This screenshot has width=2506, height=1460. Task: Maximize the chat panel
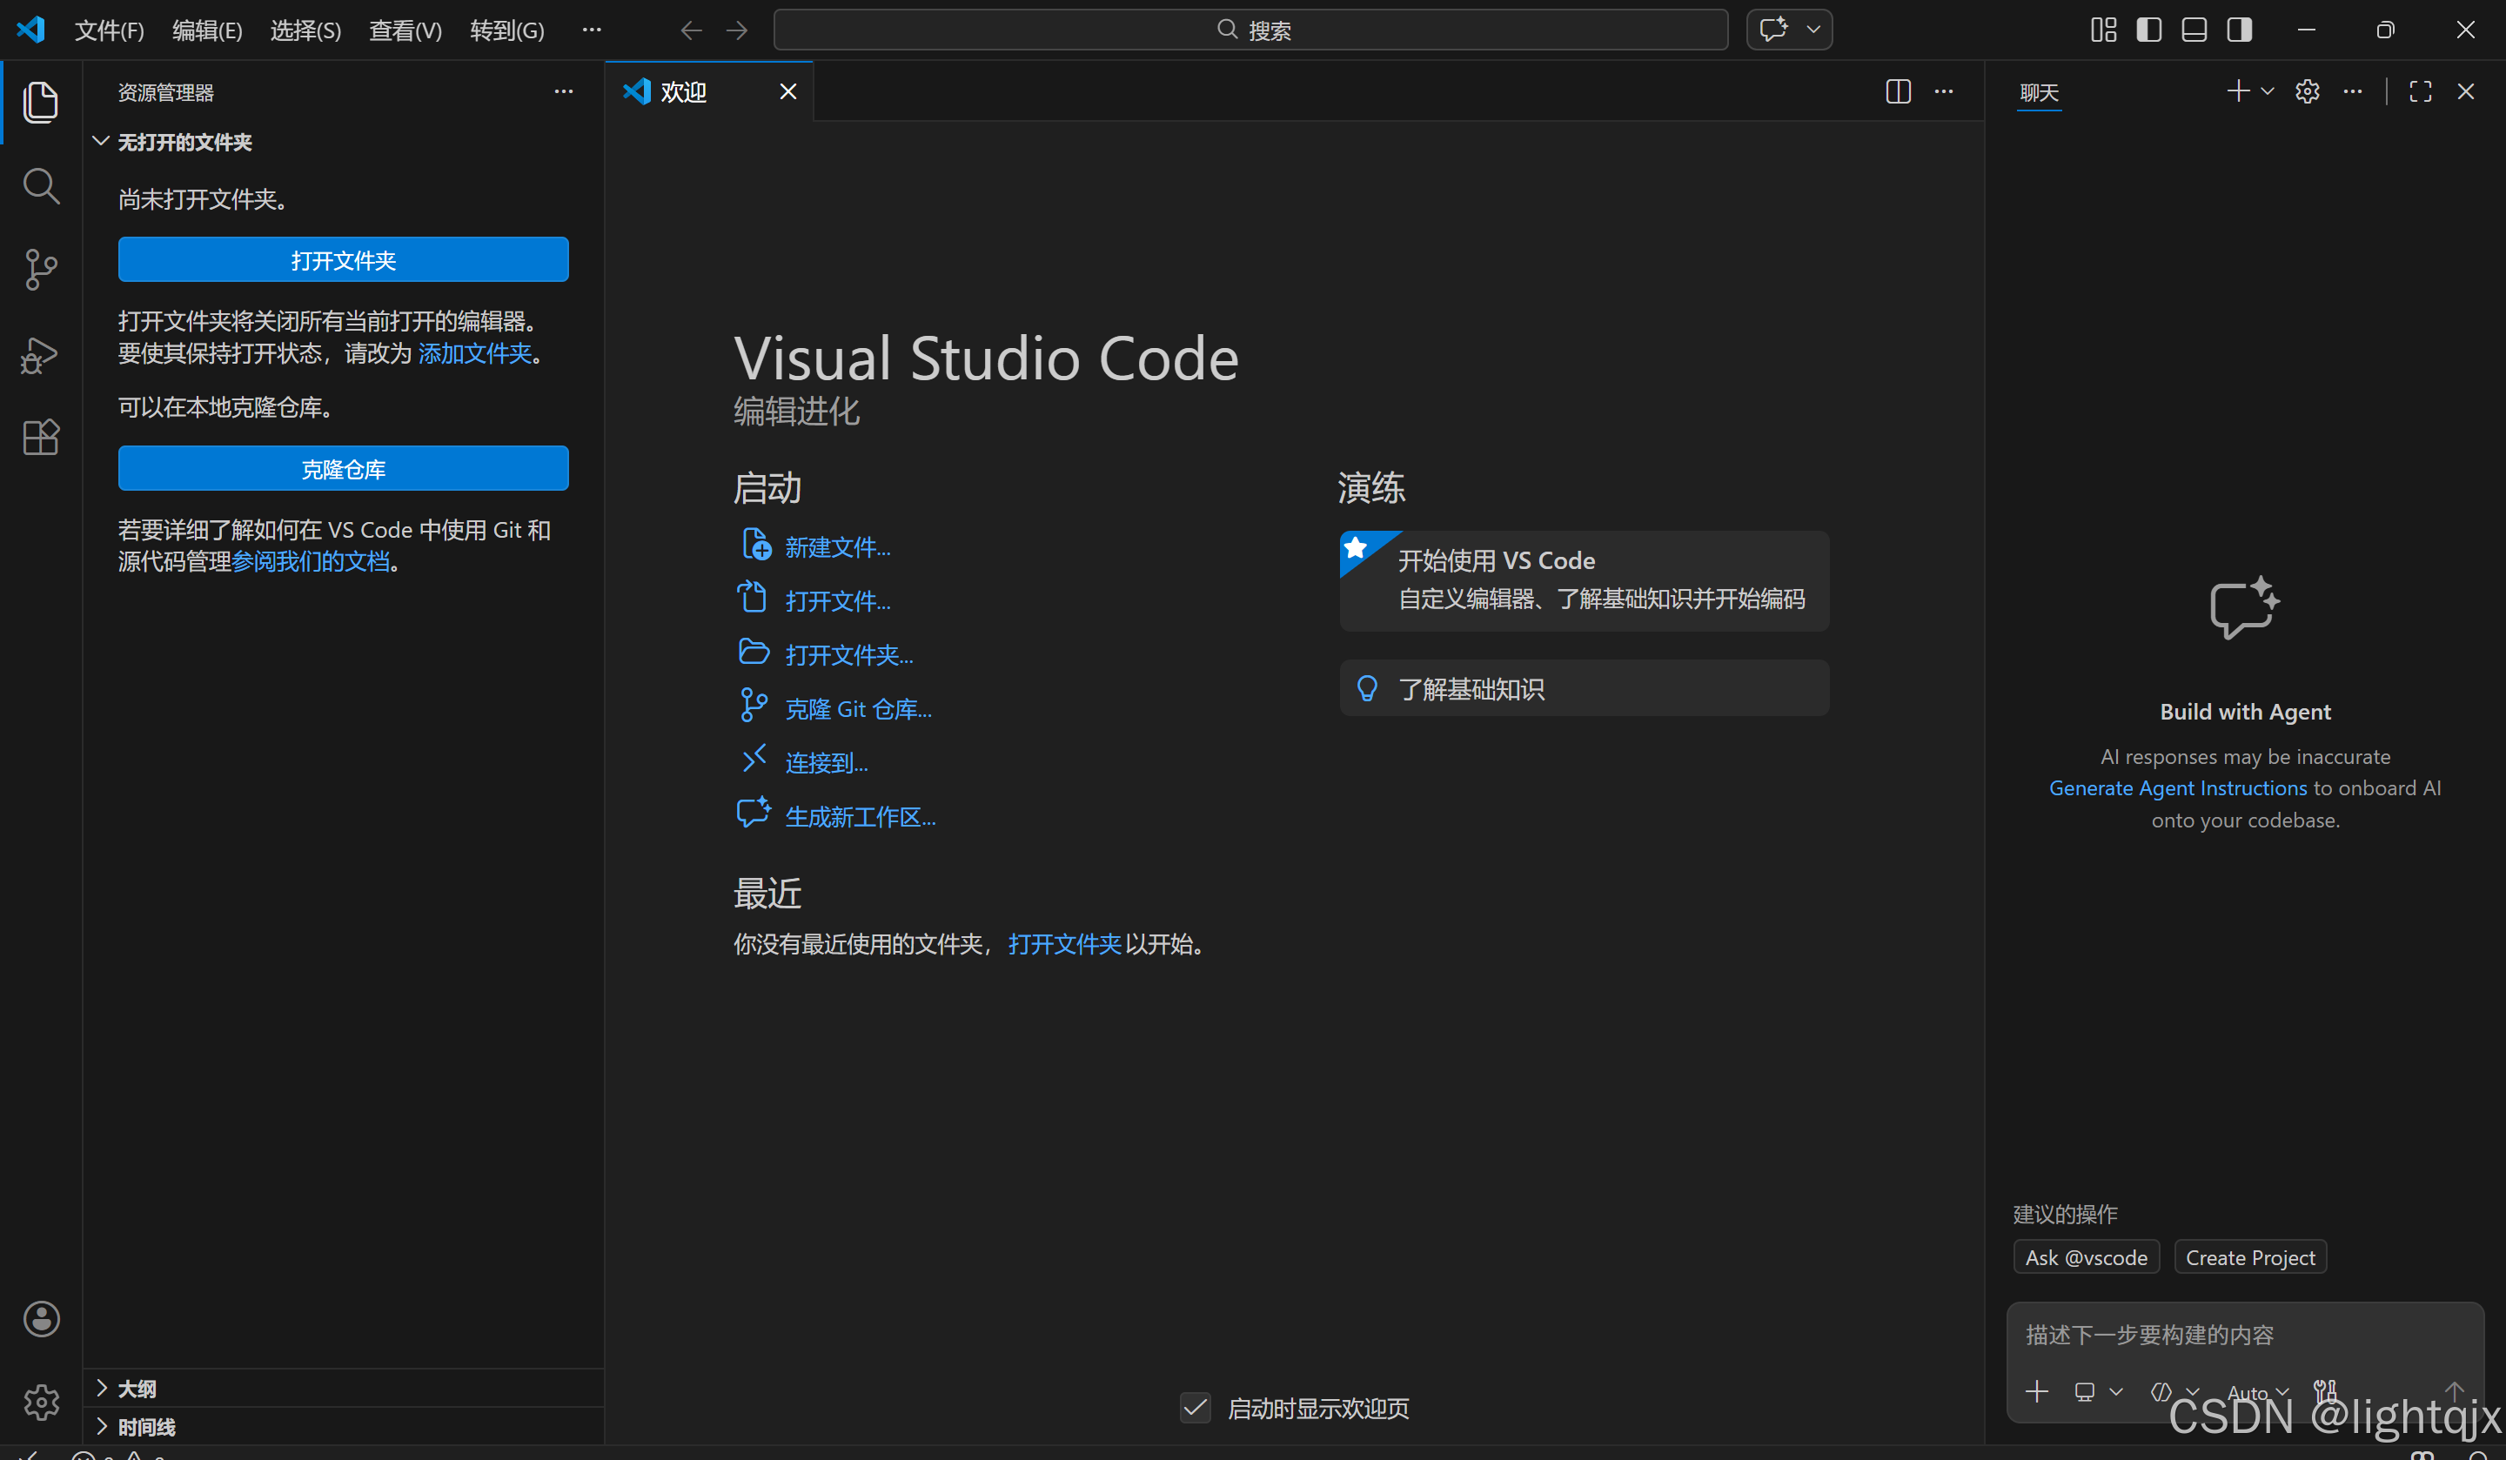pyautogui.click(x=2421, y=91)
